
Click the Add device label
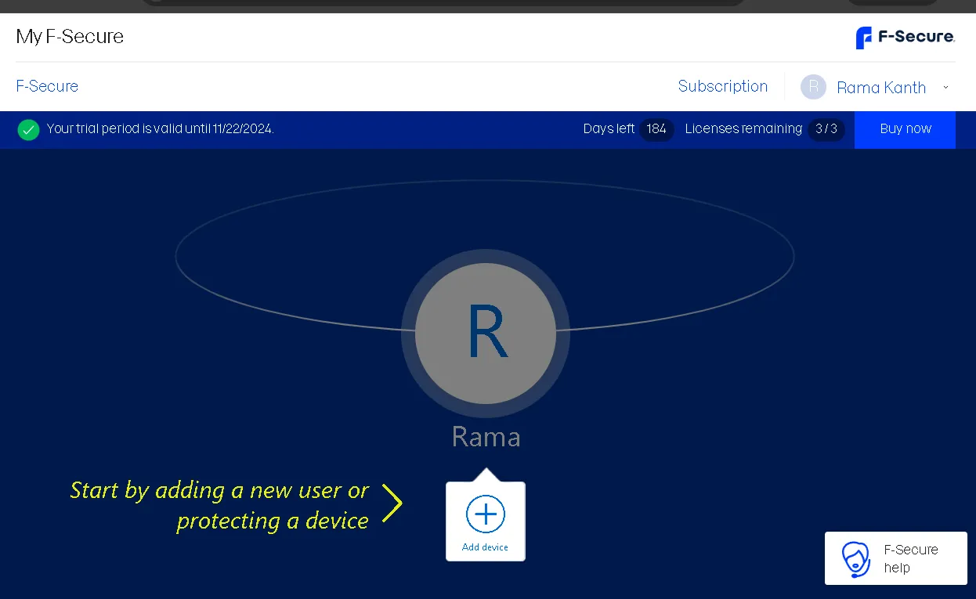tap(485, 547)
